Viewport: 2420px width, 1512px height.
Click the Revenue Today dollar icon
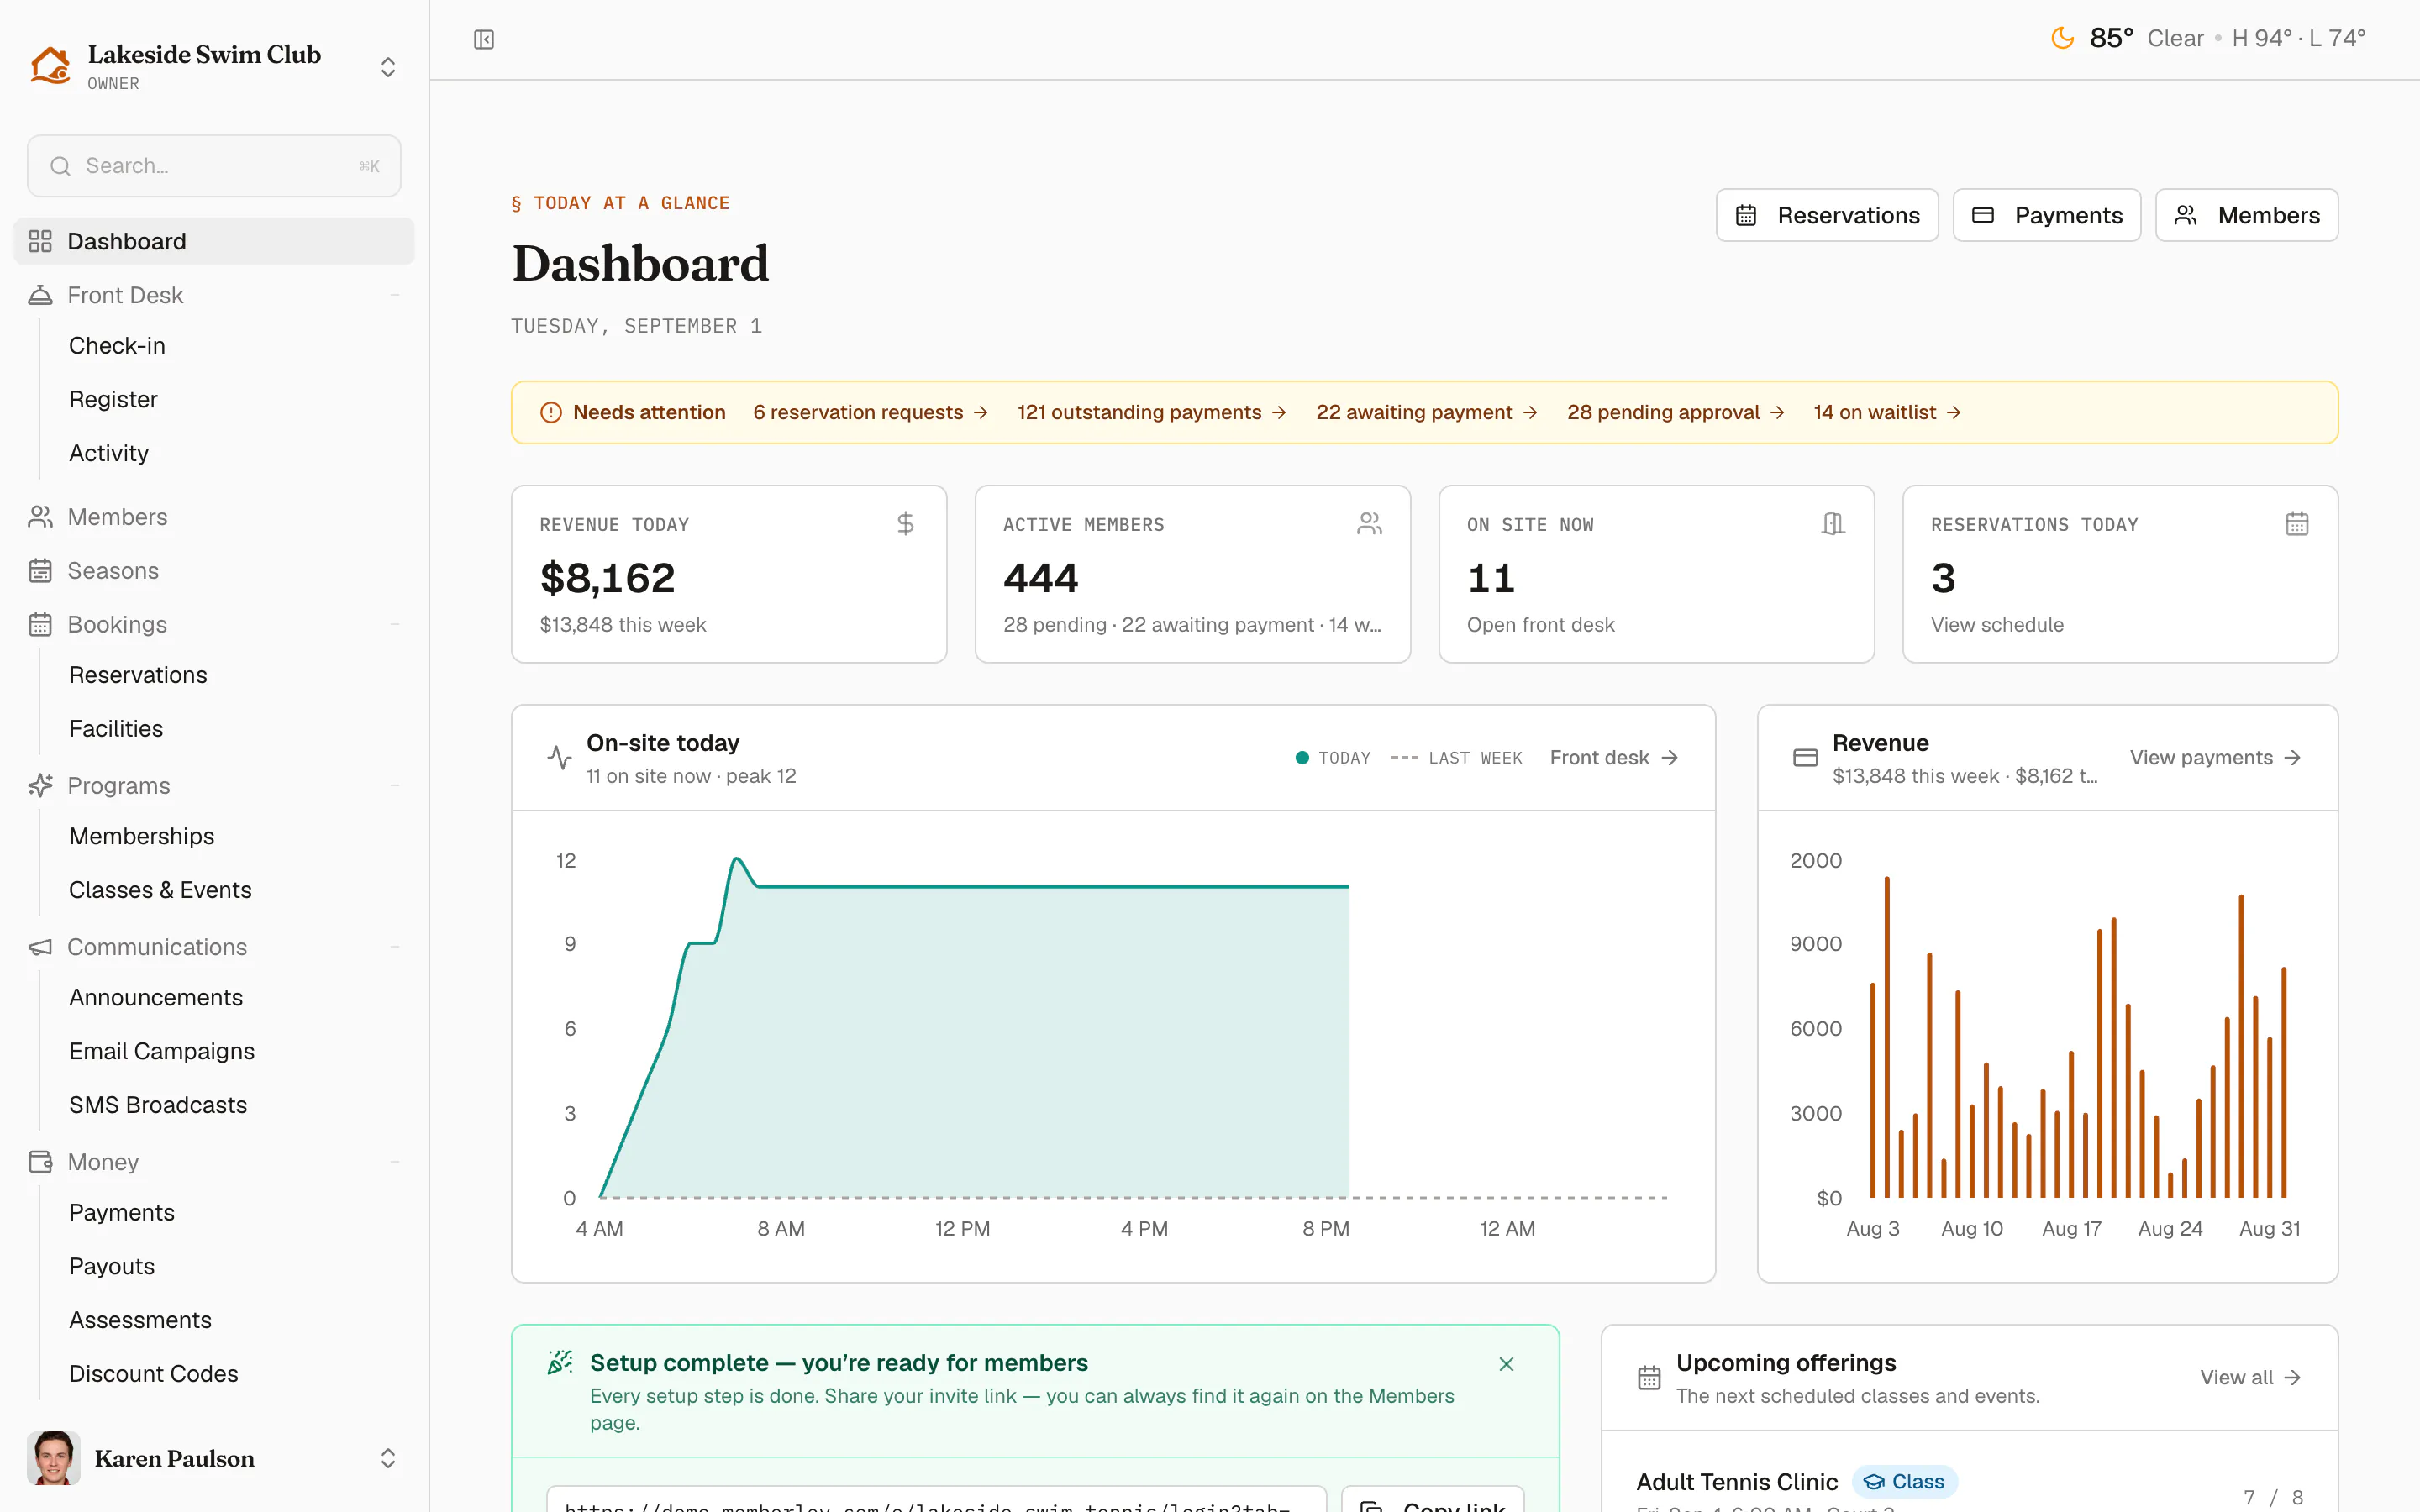click(905, 524)
